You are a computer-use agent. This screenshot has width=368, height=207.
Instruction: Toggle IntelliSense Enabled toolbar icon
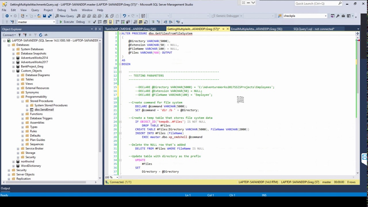110,22
